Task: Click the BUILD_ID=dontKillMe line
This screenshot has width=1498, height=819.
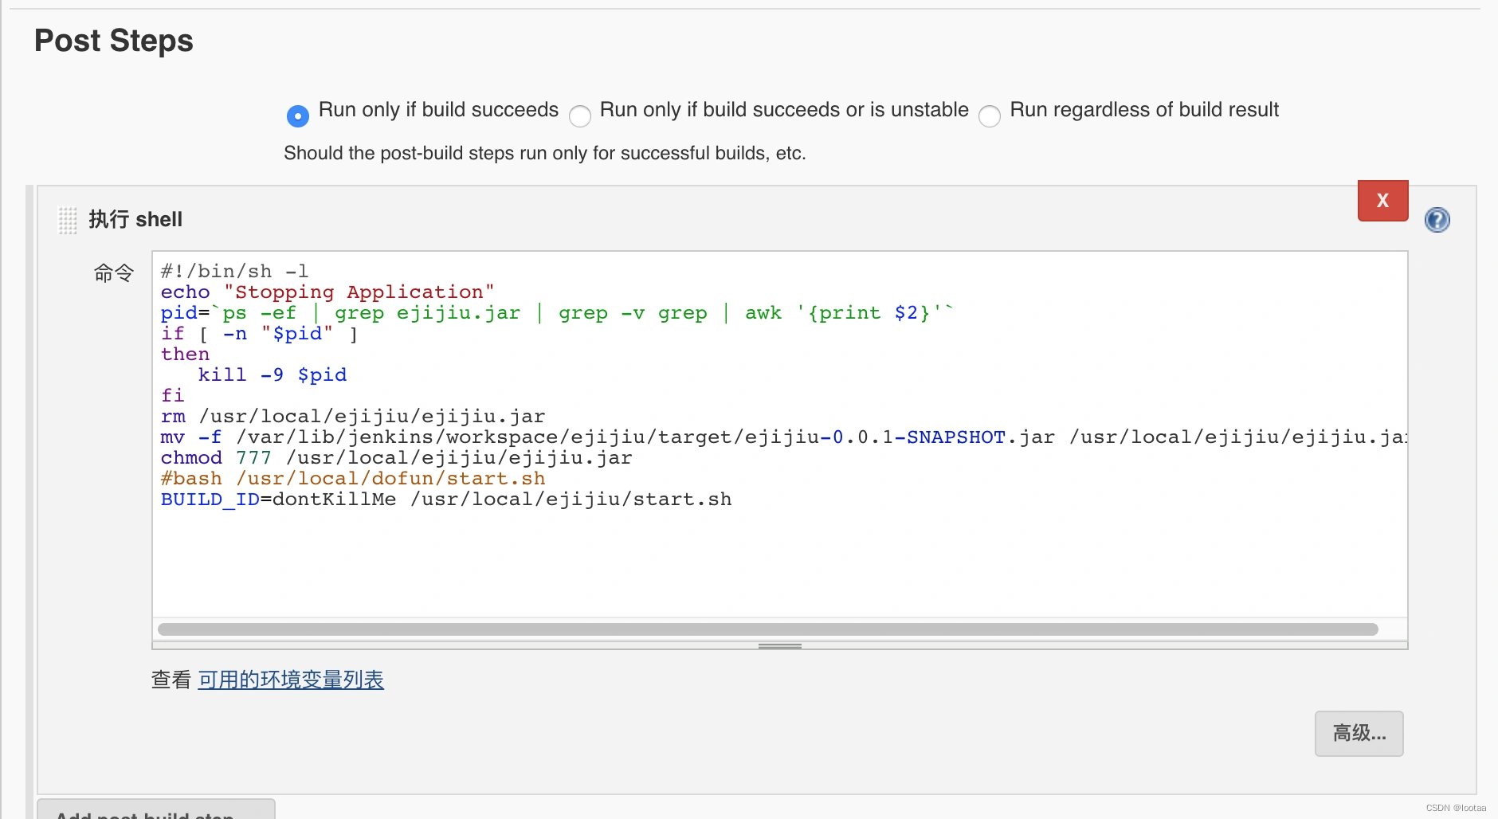Action: tap(446, 500)
